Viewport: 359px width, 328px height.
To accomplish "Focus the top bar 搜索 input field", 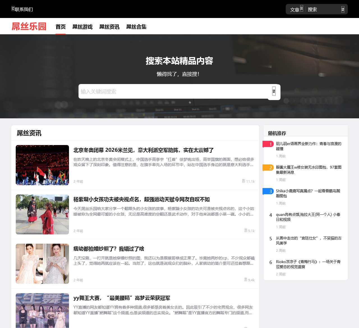I will (323, 9).
